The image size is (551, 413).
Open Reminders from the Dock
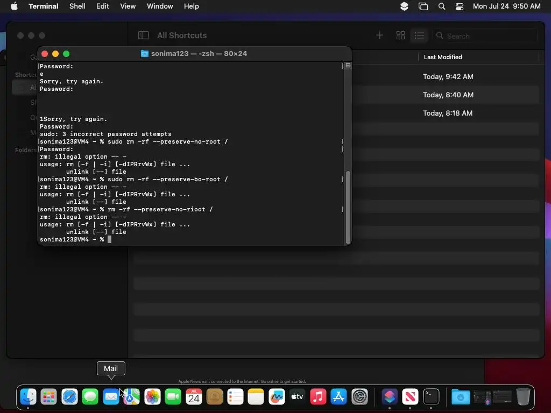tap(235, 397)
